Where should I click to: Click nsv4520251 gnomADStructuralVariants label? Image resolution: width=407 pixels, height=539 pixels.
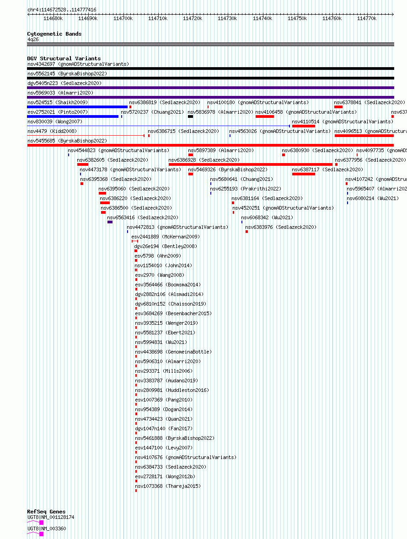pos(283,208)
